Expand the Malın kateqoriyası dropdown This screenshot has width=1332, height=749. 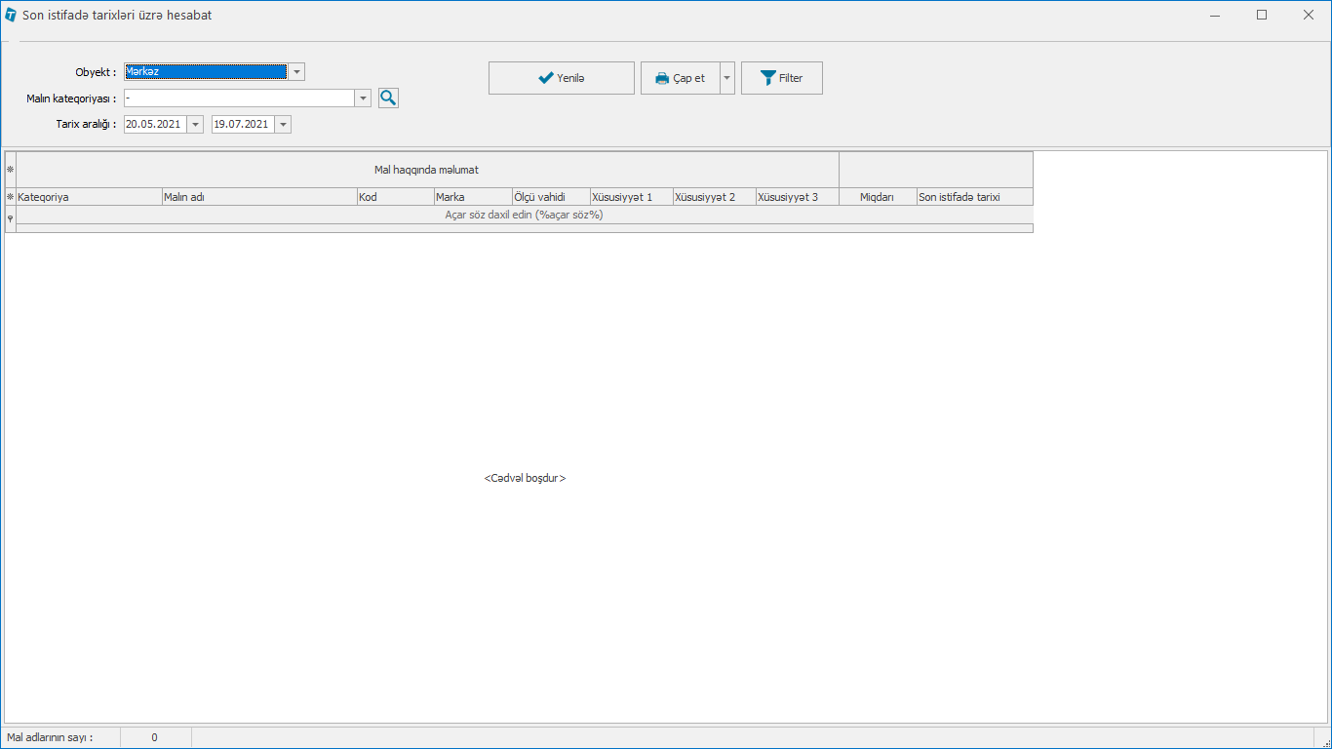coord(363,98)
